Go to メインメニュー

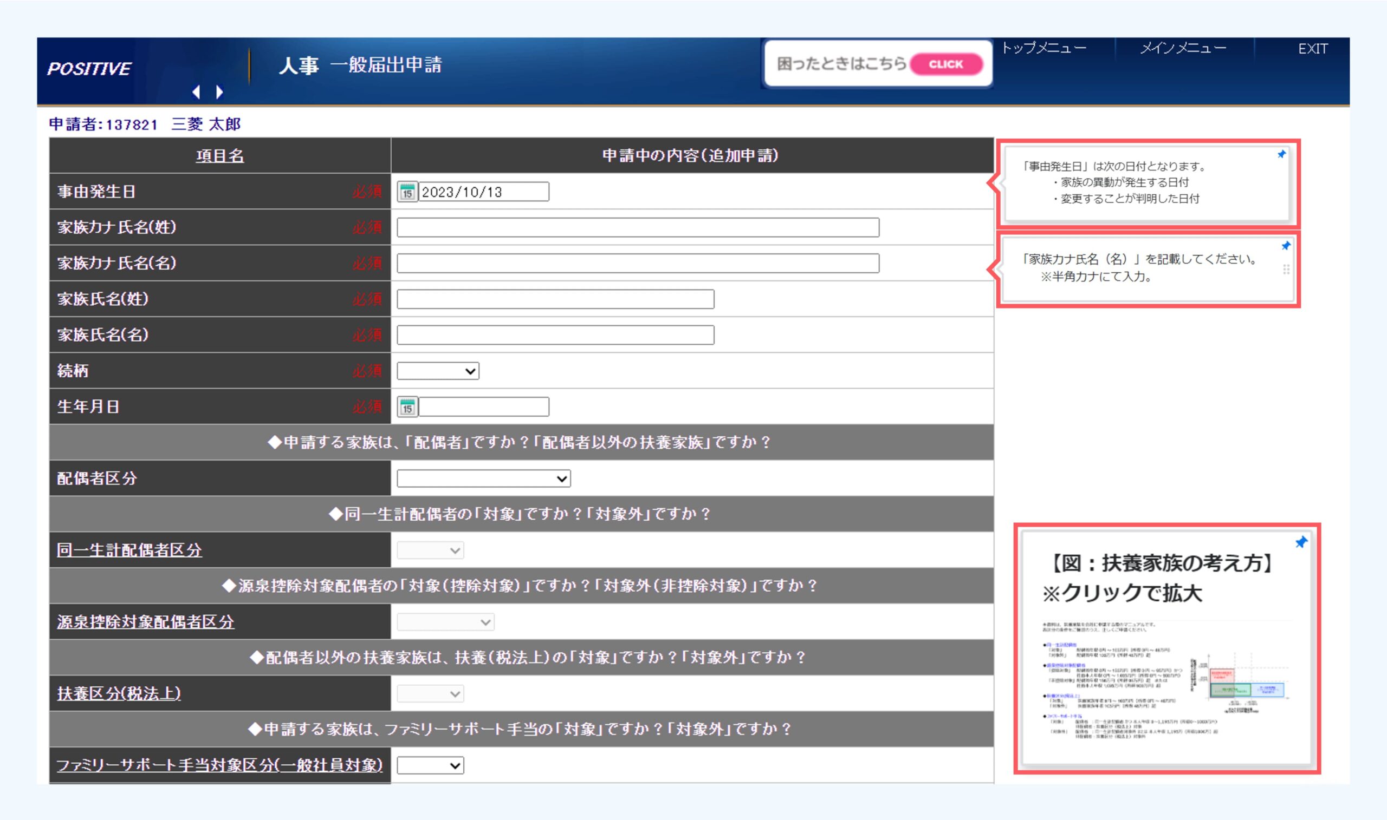[1183, 49]
